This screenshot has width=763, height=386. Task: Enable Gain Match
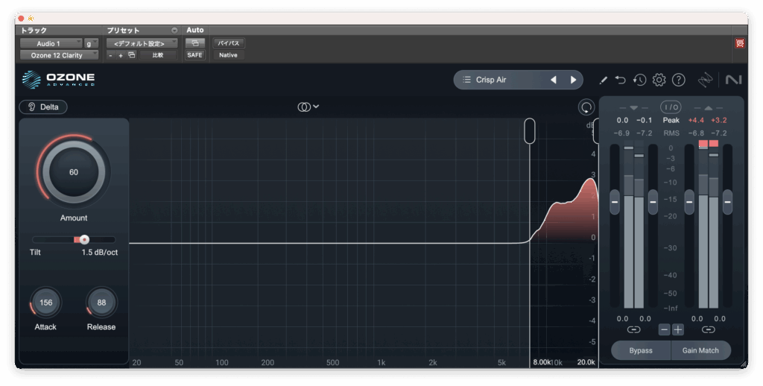(700, 350)
